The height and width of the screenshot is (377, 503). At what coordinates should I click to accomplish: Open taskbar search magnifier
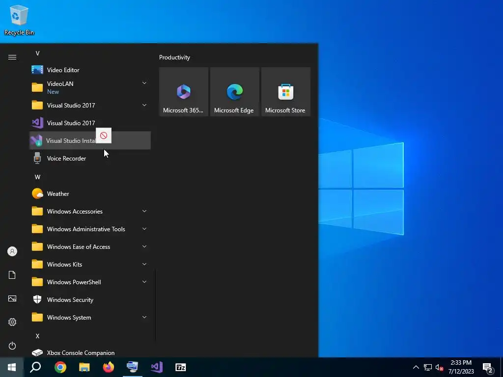tap(35, 367)
